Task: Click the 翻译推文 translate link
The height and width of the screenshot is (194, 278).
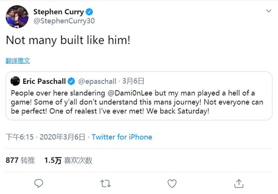Action: 18,61
